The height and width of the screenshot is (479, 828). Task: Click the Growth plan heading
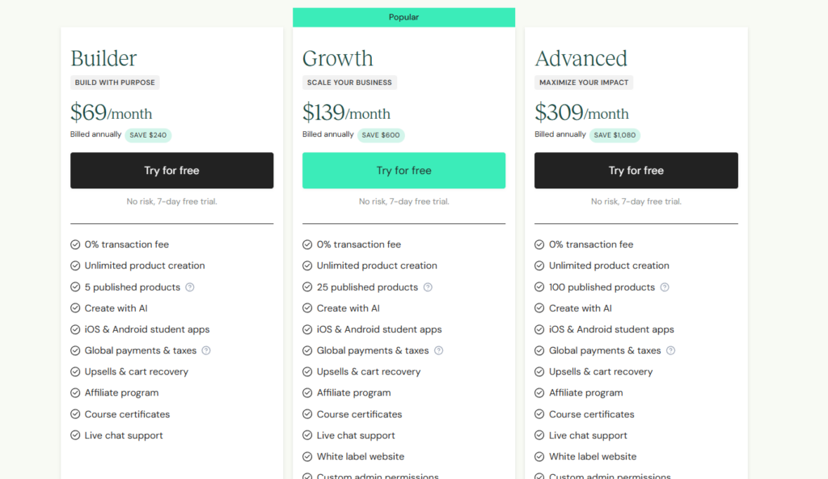pyautogui.click(x=338, y=58)
